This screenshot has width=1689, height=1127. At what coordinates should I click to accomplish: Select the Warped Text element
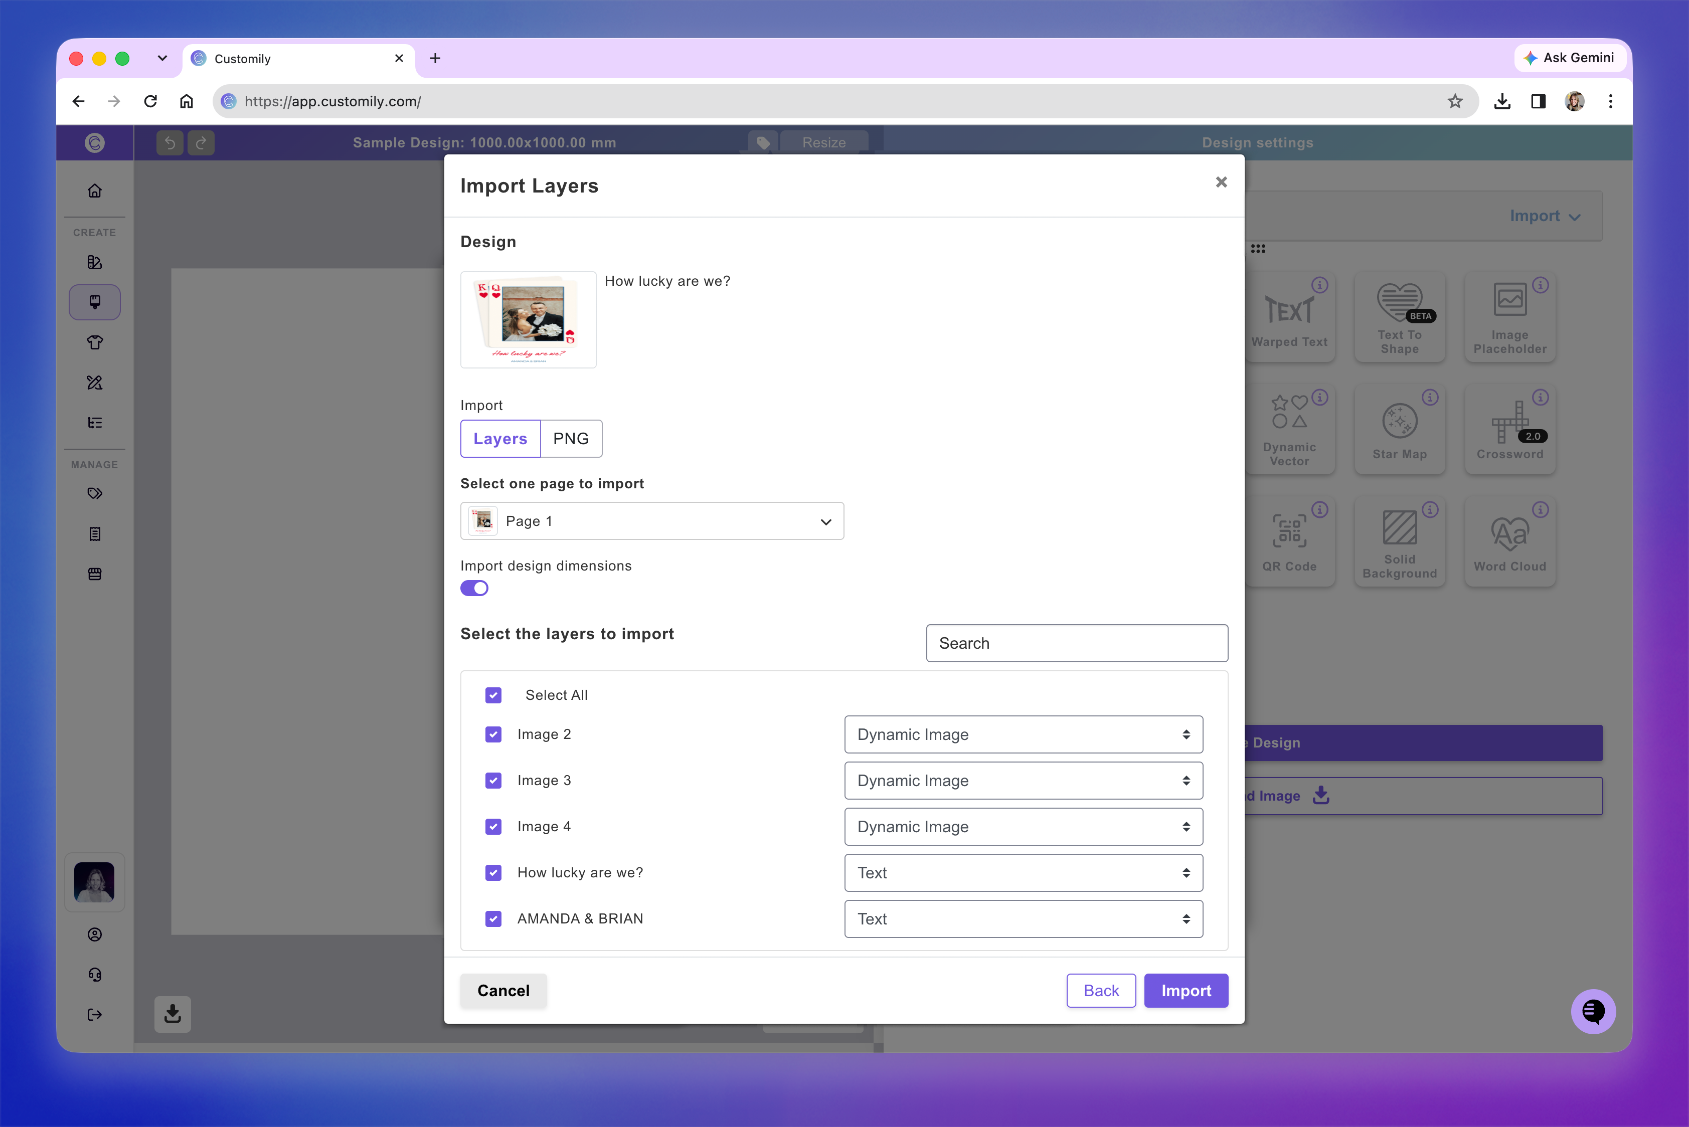point(1289,317)
